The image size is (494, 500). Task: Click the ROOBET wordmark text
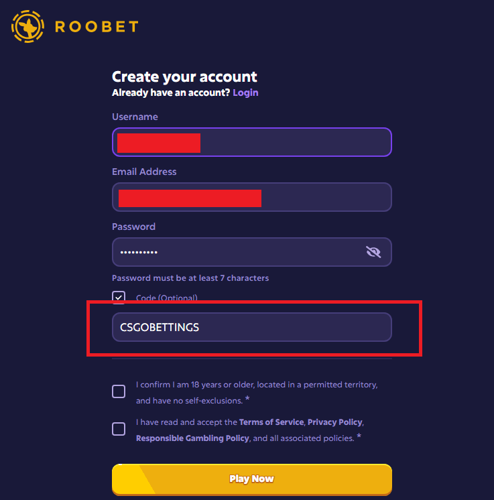pos(96,27)
